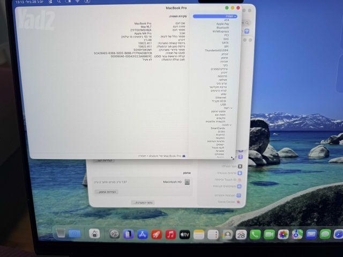Click the Wi-Fi status icon in menu bar
This screenshot has width=343, height=257.
click(x=78, y=1)
